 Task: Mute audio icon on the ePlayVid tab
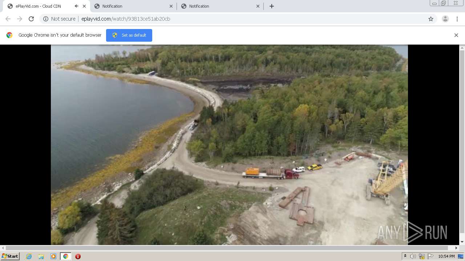click(x=76, y=6)
